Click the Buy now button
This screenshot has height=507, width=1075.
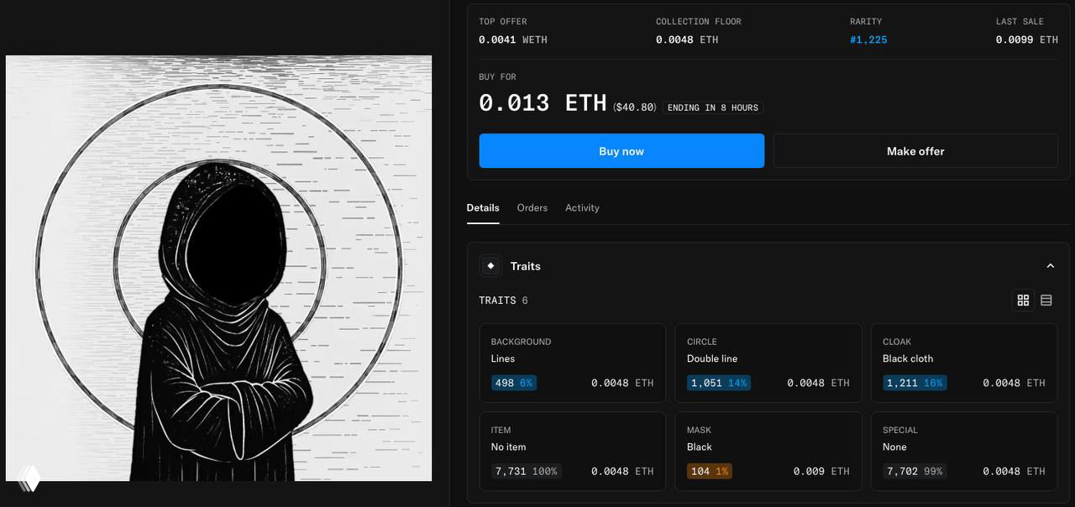621,151
